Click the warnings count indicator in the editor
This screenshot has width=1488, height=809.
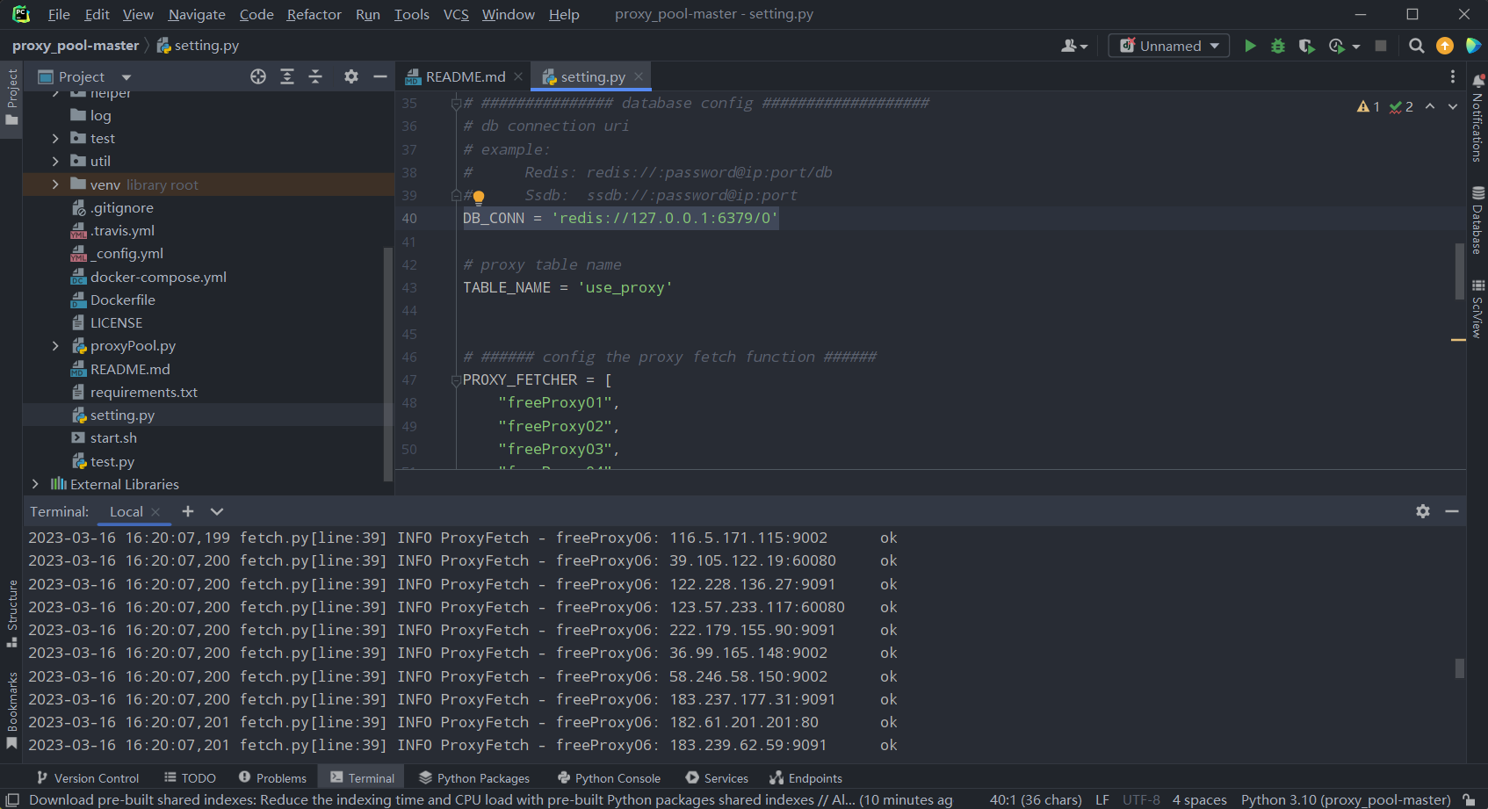click(x=1369, y=106)
